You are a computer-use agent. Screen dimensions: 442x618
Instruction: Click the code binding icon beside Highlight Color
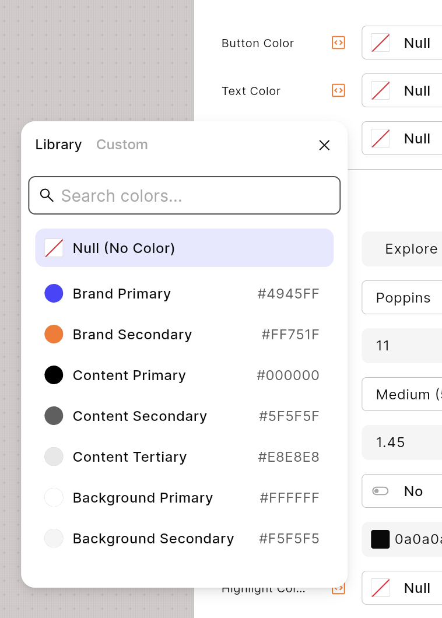click(338, 589)
